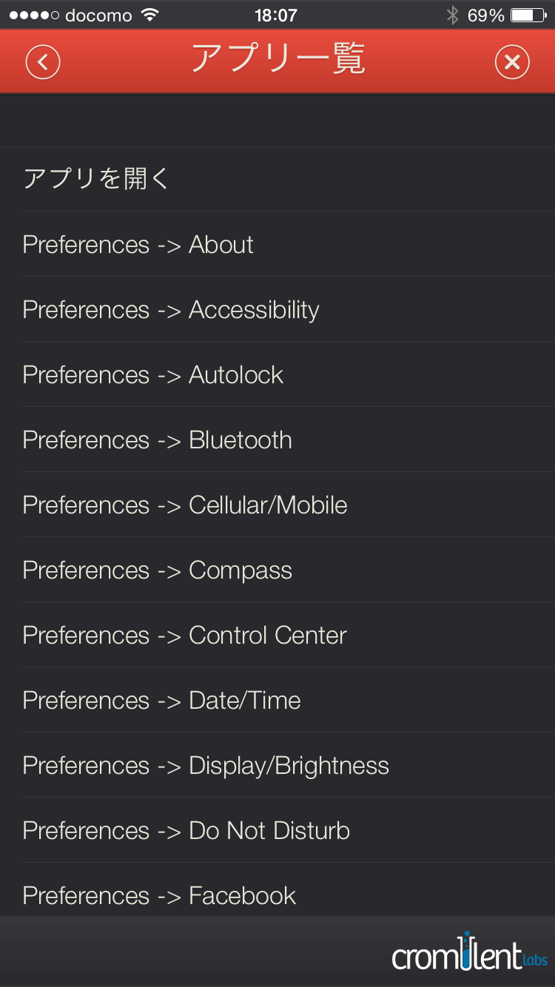This screenshot has width=555, height=987.
Task: Tap the back arrow icon
Action: click(x=43, y=62)
